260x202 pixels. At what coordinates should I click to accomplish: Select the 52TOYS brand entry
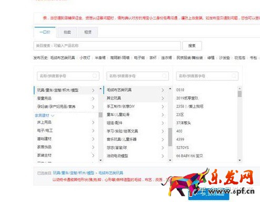[x=183, y=148]
